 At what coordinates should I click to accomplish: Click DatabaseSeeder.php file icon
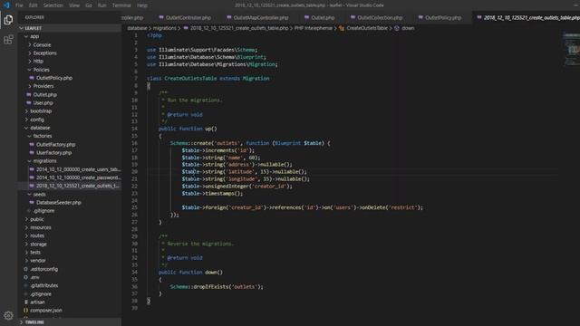tap(32, 203)
